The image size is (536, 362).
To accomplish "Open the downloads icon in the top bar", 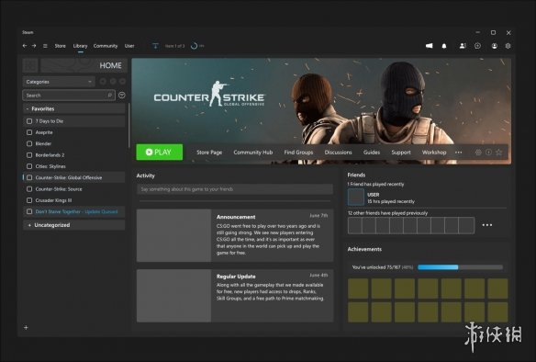I will click(x=155, y=46).
